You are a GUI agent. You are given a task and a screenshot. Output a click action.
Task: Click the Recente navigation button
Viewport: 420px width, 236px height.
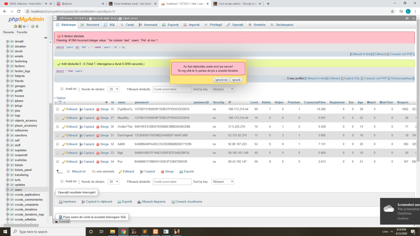click(8, 32)
